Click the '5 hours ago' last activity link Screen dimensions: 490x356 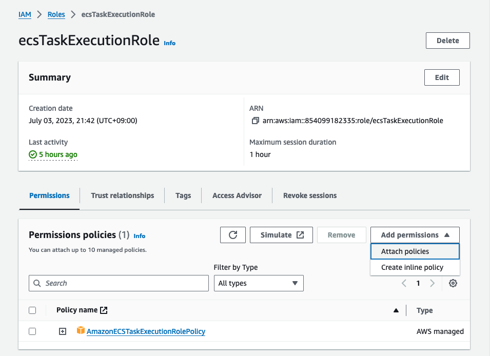pos(58,154)
